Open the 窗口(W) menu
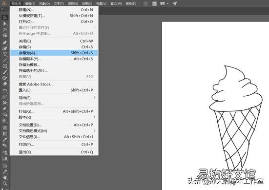Screen dimensions: 269x190 (x=116, y=3)
